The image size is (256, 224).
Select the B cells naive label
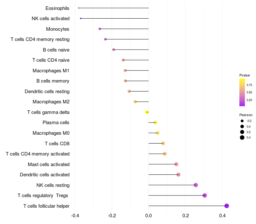click(56, 50)
